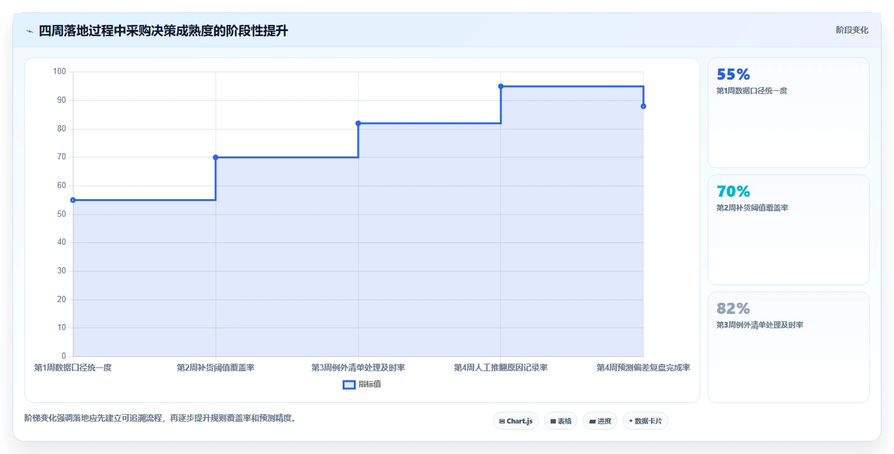The width and height of the screenshot is (894, 454).
Task: Click the data point at value 88
Action: point(643,106)
